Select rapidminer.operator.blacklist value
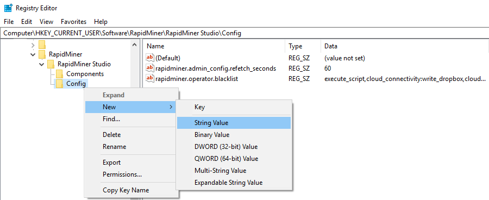Viewport: 489px width, 200px height. point(197,79)
